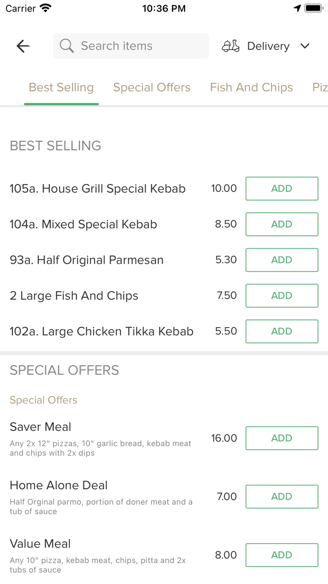Add the House Grill Special Kebab

[282, 188]
